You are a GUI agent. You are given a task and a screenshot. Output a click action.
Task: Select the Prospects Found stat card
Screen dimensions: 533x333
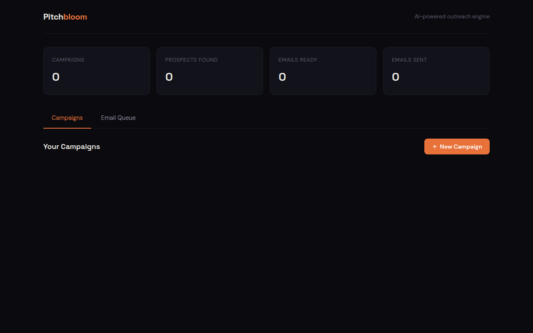click(x=210, y=71)
